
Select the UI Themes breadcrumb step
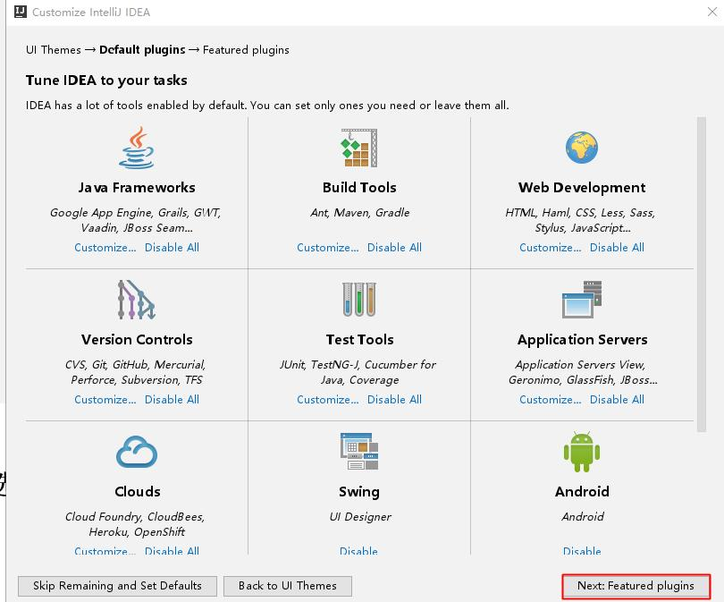click(54, 50)
